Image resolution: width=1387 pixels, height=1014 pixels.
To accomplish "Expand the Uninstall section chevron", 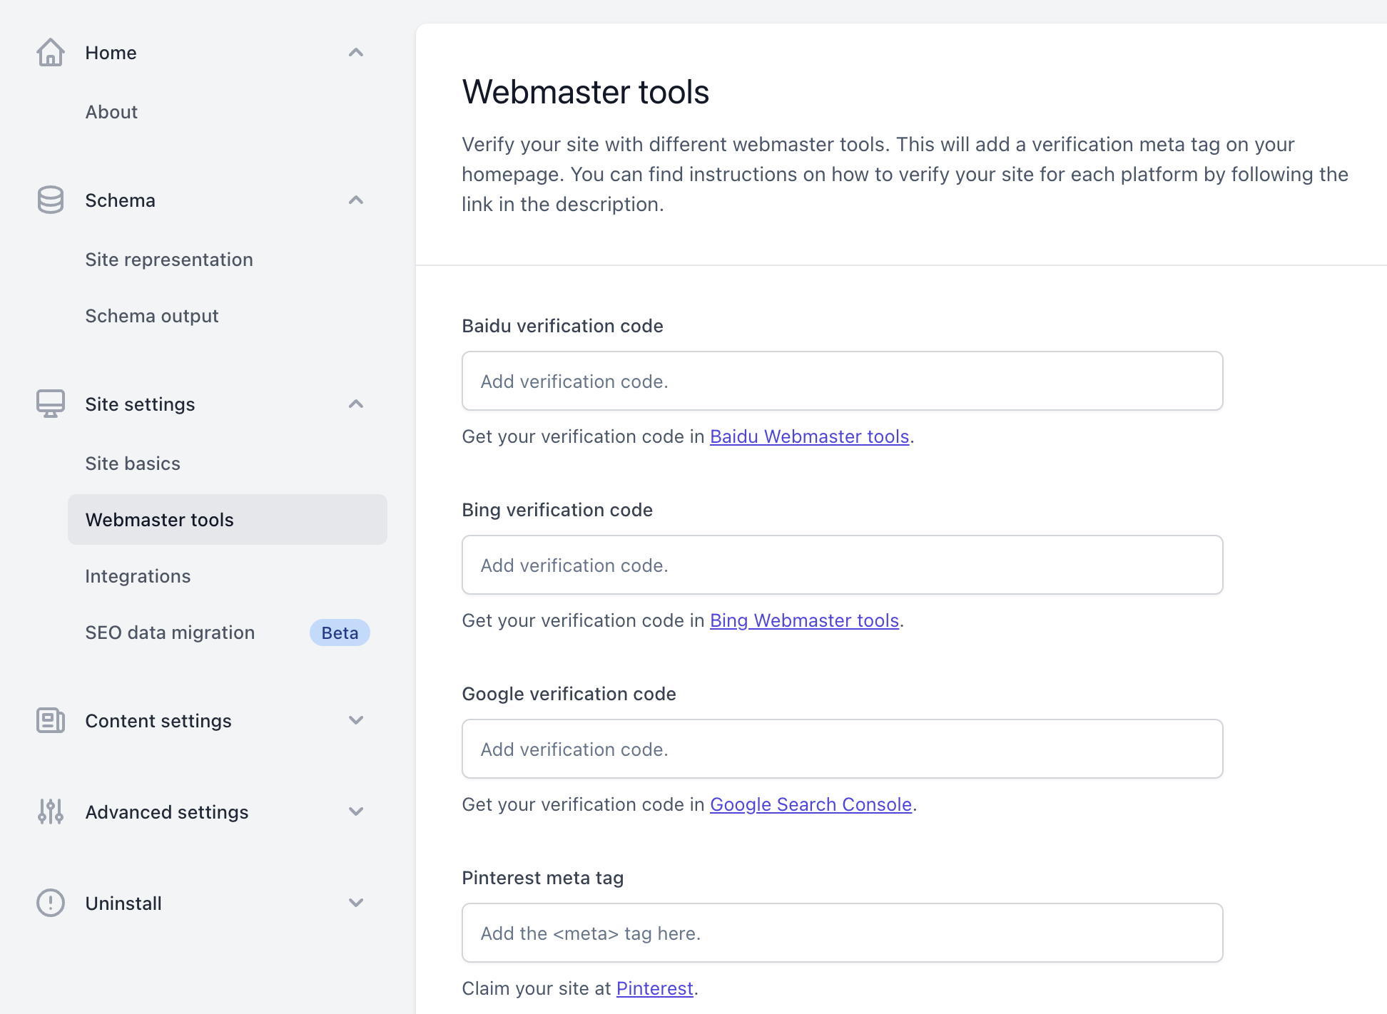I will (356, 903).
